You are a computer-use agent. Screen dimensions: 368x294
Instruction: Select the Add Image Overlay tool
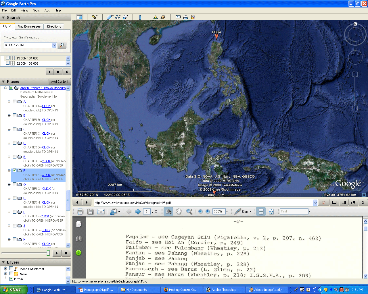click(125, 17)
